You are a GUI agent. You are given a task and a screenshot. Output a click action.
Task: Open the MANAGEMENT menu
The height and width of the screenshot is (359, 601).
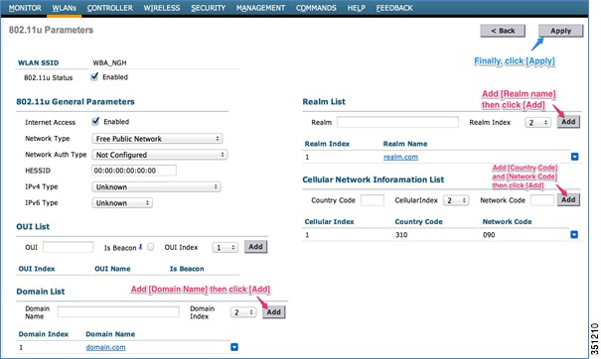pyautogui.click(x=260, y=8)
